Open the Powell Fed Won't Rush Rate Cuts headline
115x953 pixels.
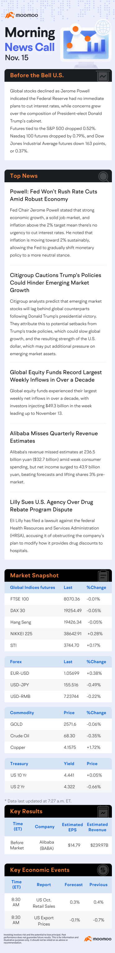click(x=54, y=195)
